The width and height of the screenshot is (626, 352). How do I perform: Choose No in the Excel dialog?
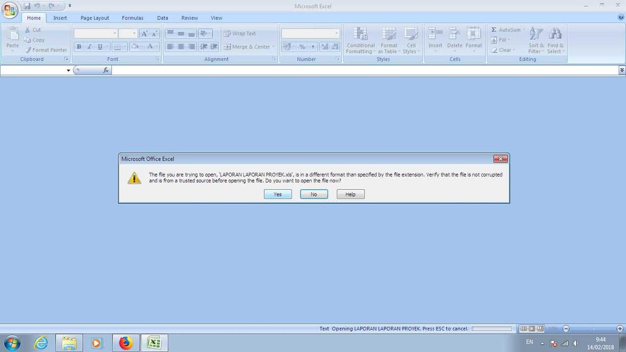(314, 194)
